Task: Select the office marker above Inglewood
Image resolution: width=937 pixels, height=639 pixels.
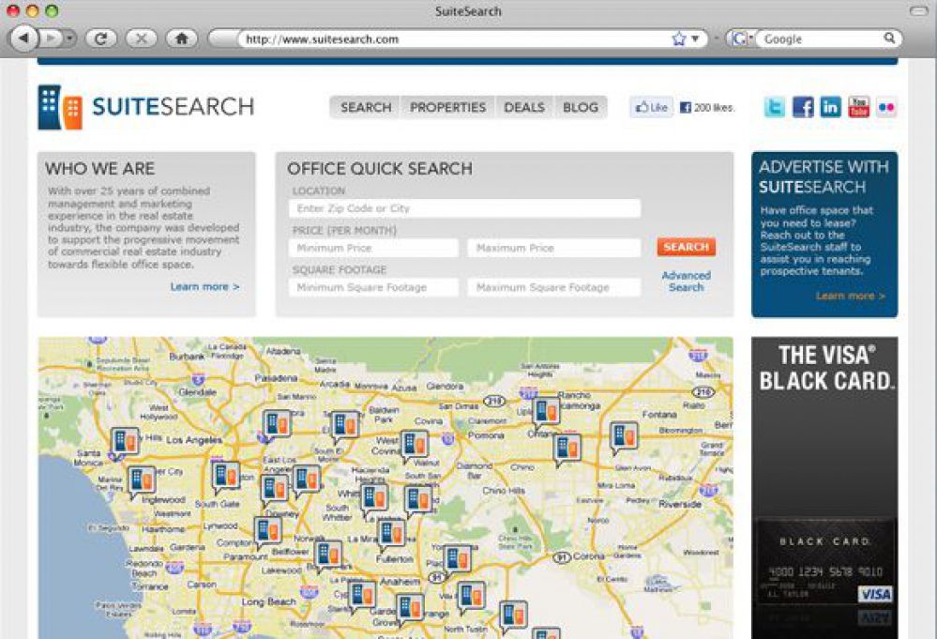Action: pos(141,481)
